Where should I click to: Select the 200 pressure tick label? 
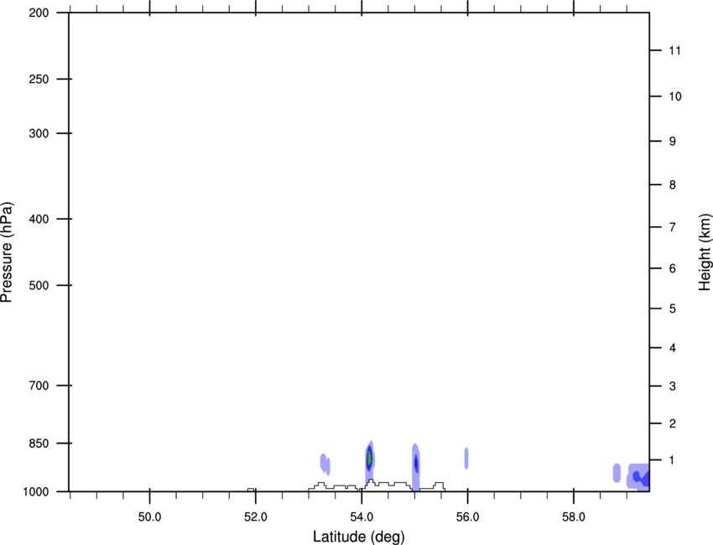[39, 13]
